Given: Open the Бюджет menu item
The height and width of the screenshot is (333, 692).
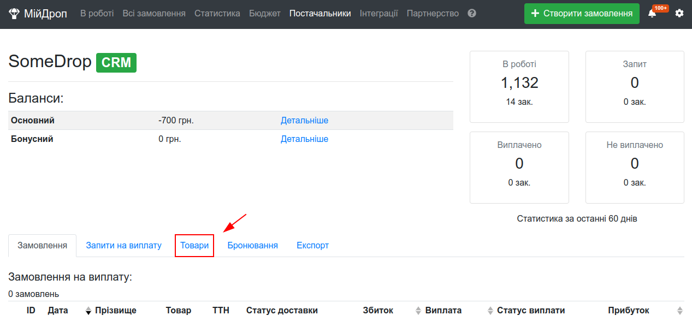Looking at the screenshot, I should [265, 13].
